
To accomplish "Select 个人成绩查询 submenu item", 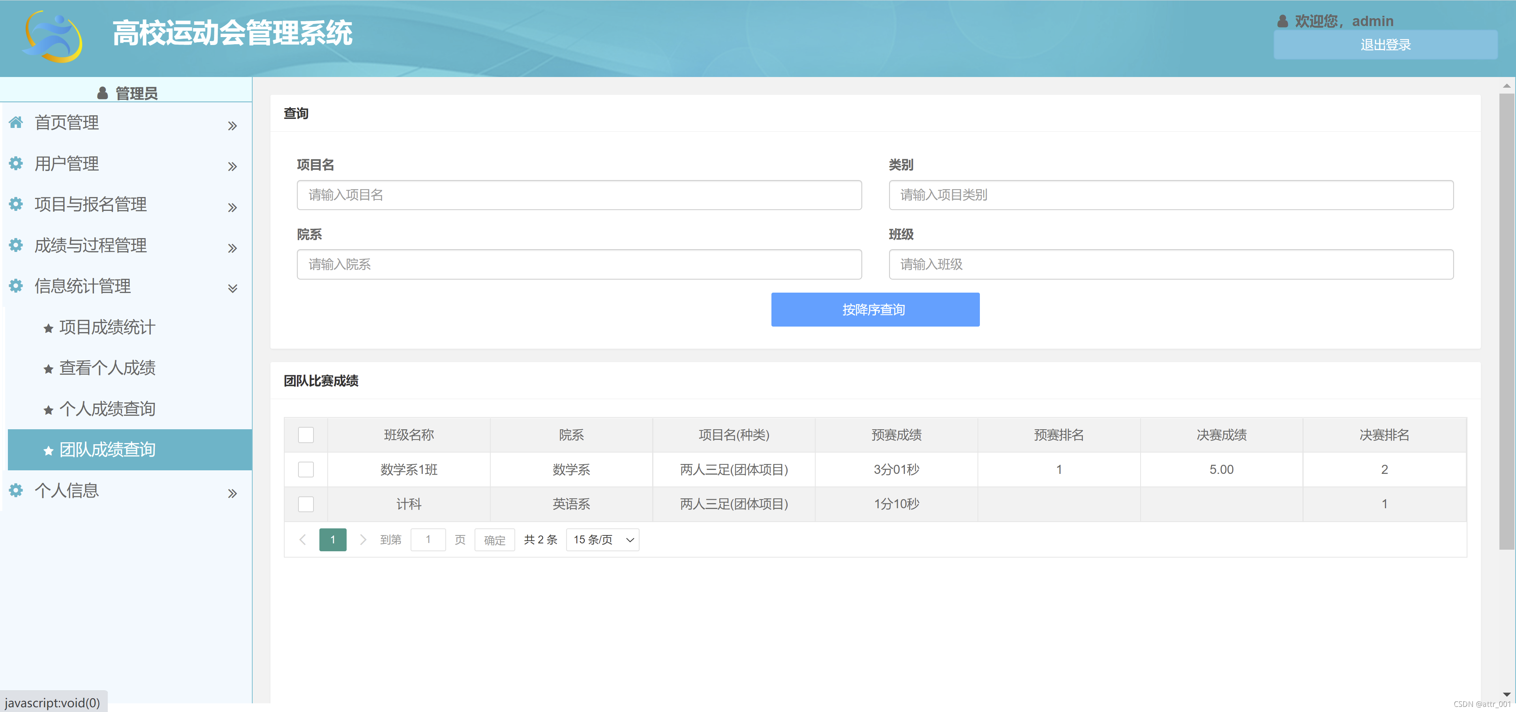I will pyautogui.click(x=107, y=409).
